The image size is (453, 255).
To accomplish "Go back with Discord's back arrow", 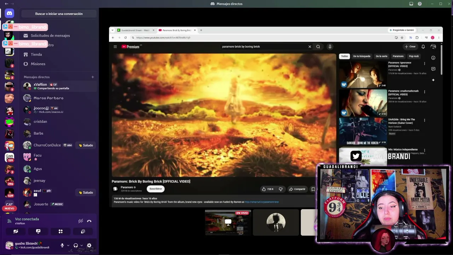I will 6,4.
